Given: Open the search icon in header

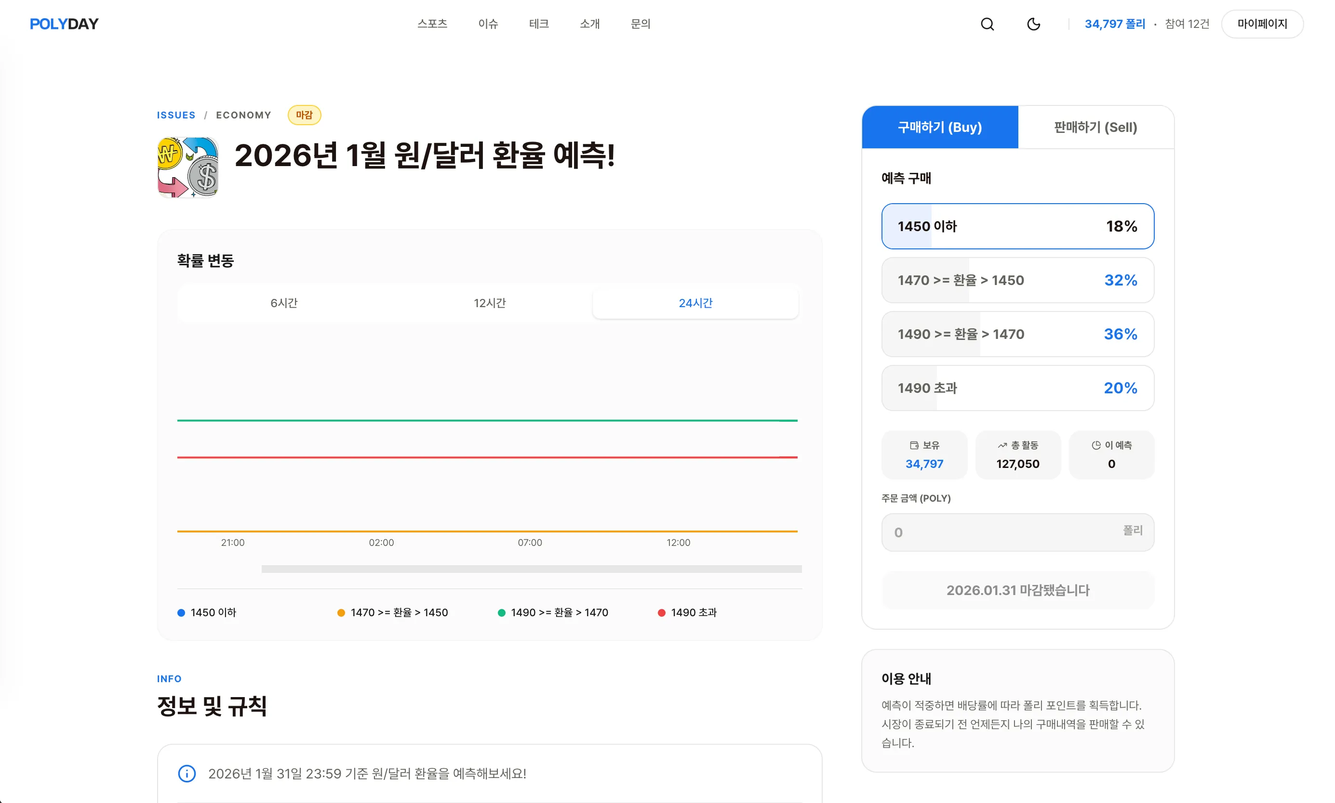Looking at the screenshot, I should click(x=987, y=24).
